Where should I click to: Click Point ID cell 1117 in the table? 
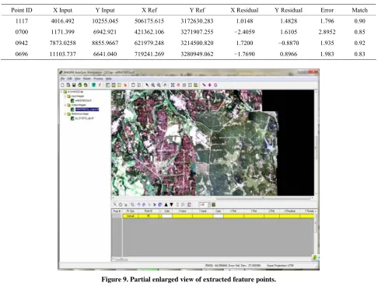pos(22,21)
